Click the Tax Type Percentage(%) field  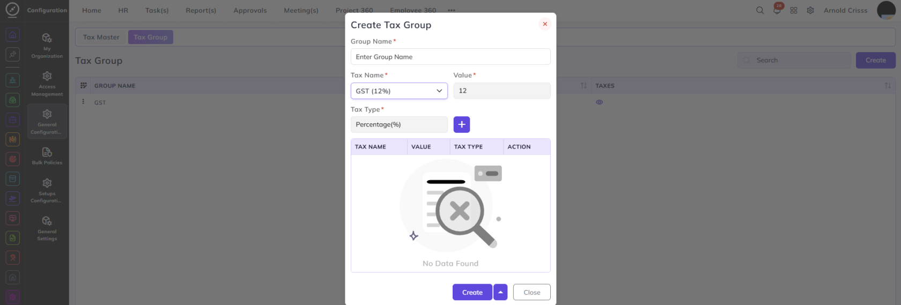coord(399,124)
